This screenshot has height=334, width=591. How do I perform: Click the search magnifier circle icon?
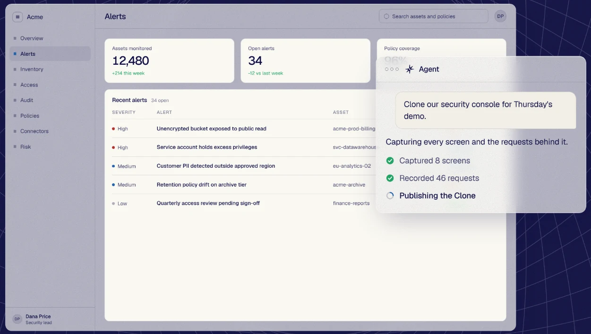click(386, 16)
